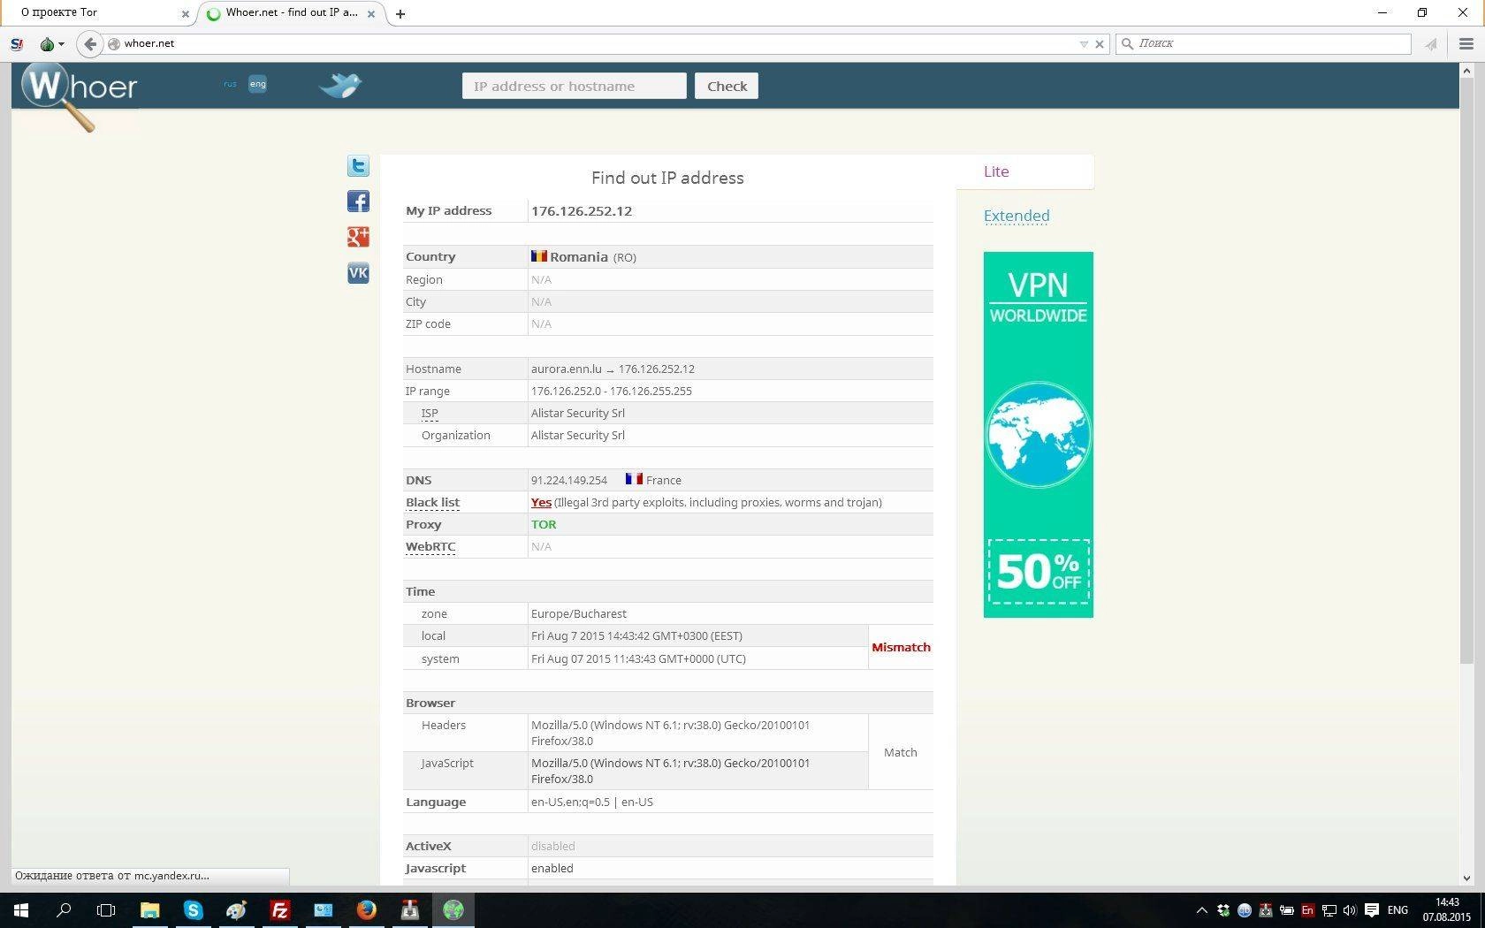Open the address bar history dropdown arrow
1485x928 pixels.
(1084, 43)
